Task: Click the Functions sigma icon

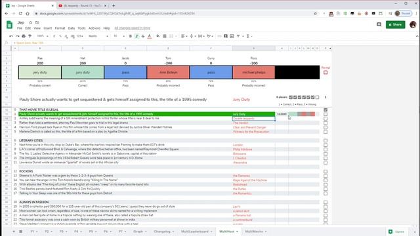Action: [248, 36]
